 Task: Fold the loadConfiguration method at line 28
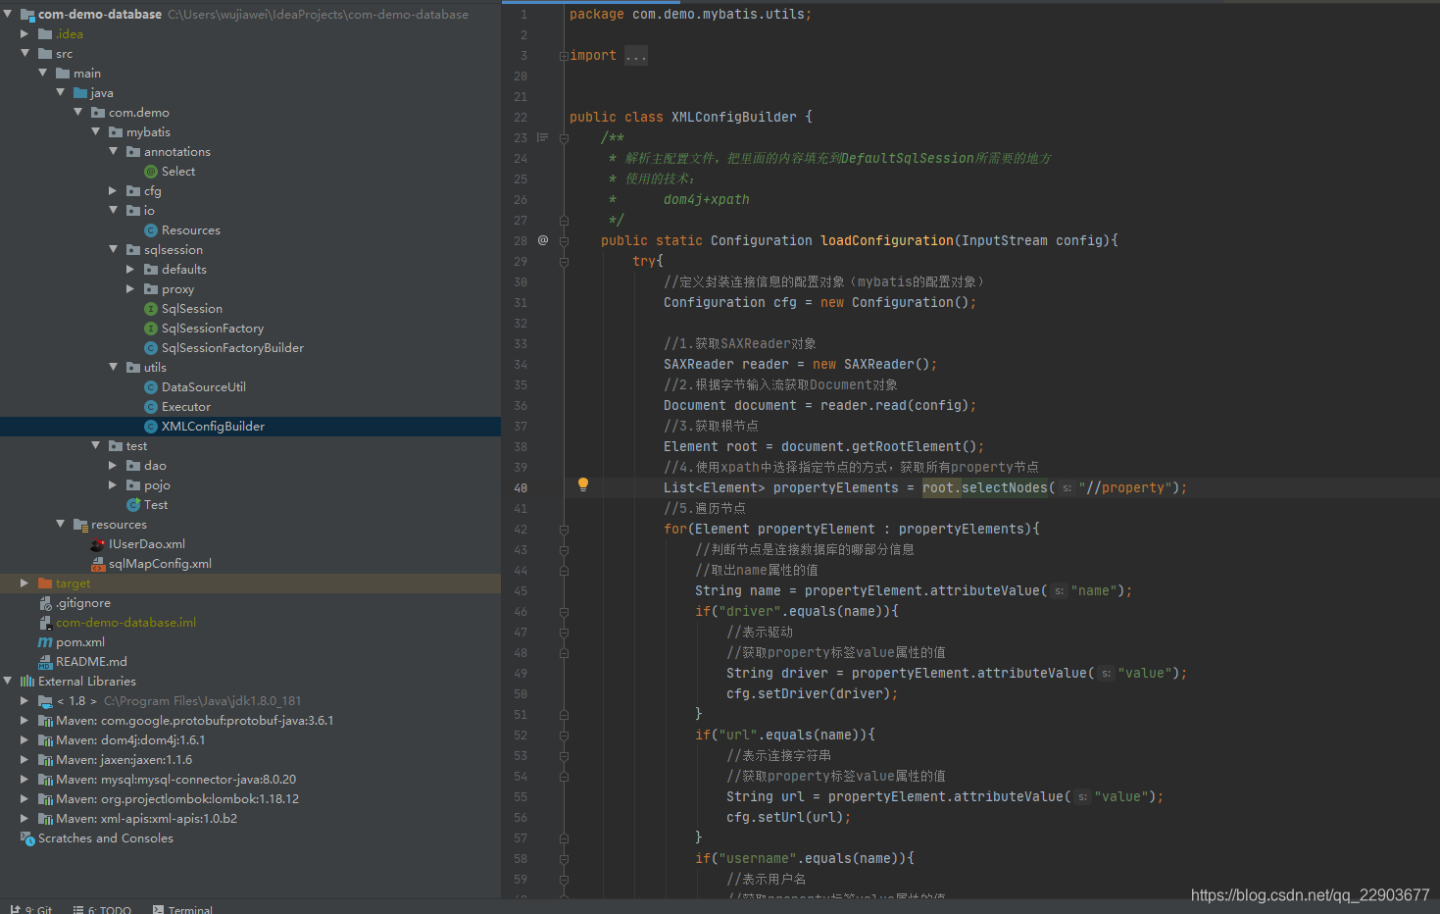coord(564,241)
